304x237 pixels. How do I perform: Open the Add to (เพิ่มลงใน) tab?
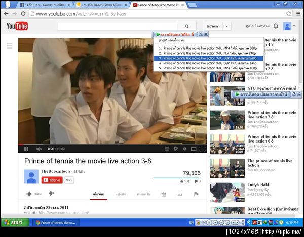[x=143, y=194]
